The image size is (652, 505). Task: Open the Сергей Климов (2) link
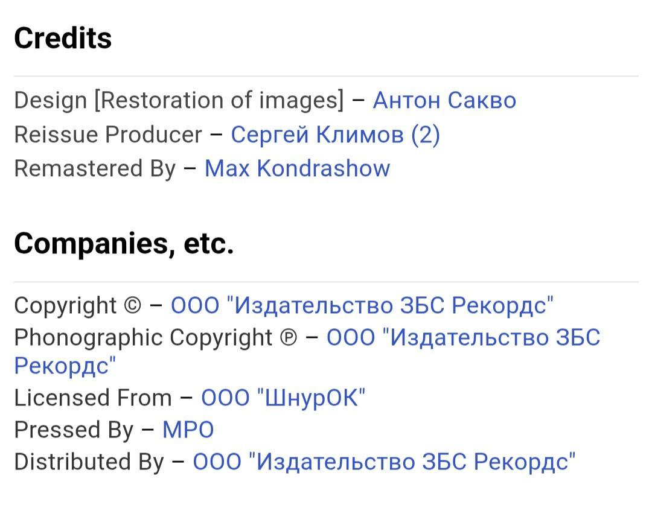(335, 135)
